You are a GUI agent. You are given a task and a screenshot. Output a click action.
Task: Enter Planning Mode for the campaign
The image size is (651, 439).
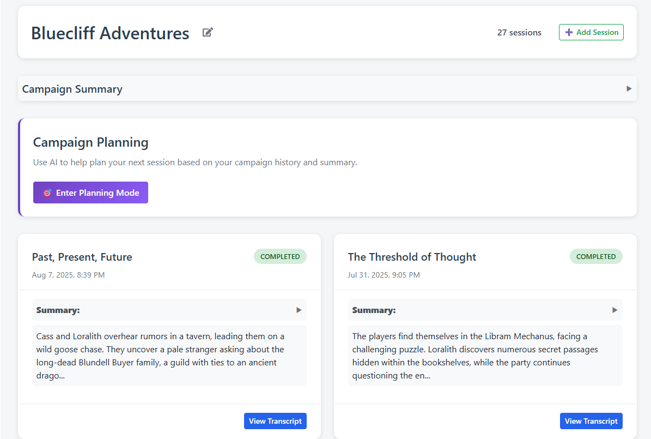(90, 193)
